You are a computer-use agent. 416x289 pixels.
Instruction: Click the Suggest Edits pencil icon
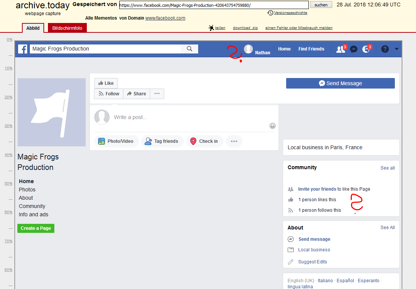(291, 262)
